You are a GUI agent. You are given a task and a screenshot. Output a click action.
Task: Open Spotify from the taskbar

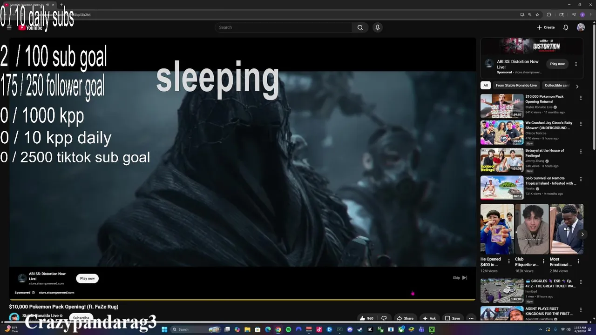[288, 329]
